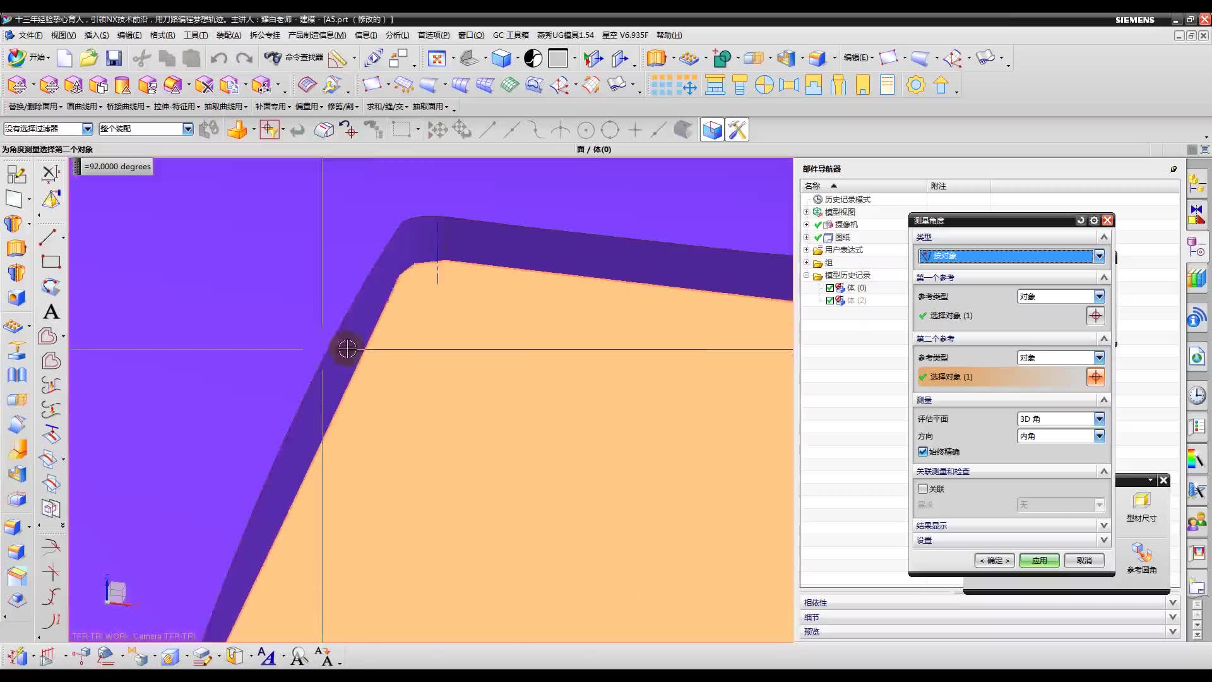Open the command finder binoculars icon
The width and height of the screenshot is (1212, 682).
pyautogui.click(x=273, y=58)
